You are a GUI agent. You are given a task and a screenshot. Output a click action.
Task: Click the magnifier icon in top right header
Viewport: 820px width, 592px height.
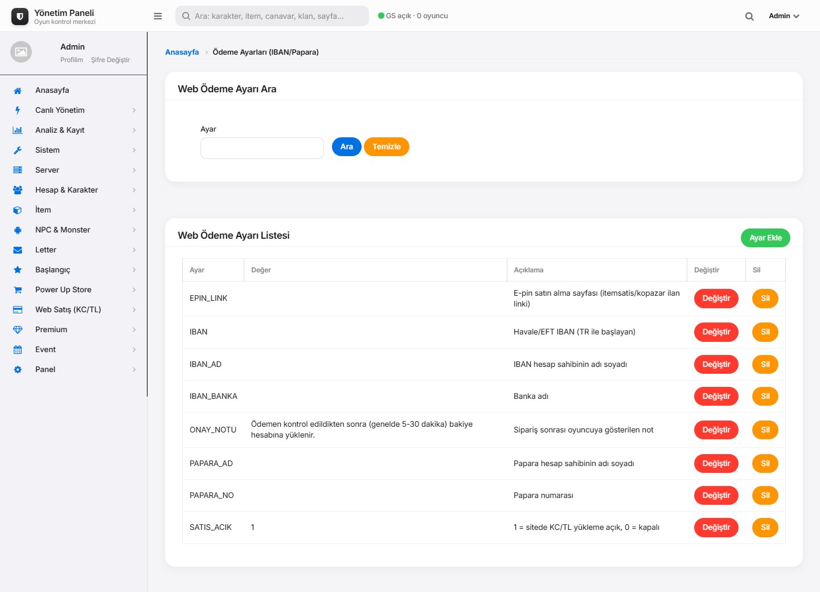pos(749,17)
